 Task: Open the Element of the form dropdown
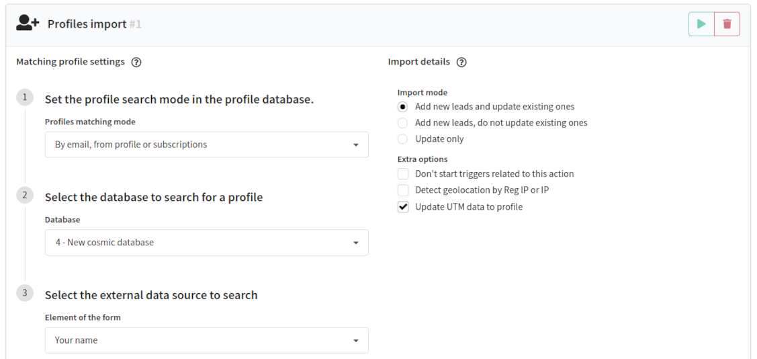click(207, 340)
